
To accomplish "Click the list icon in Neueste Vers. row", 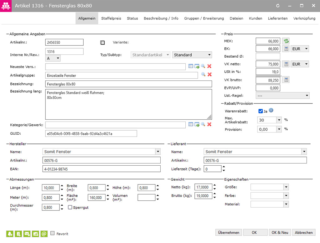I will click(x=191, y=66).
